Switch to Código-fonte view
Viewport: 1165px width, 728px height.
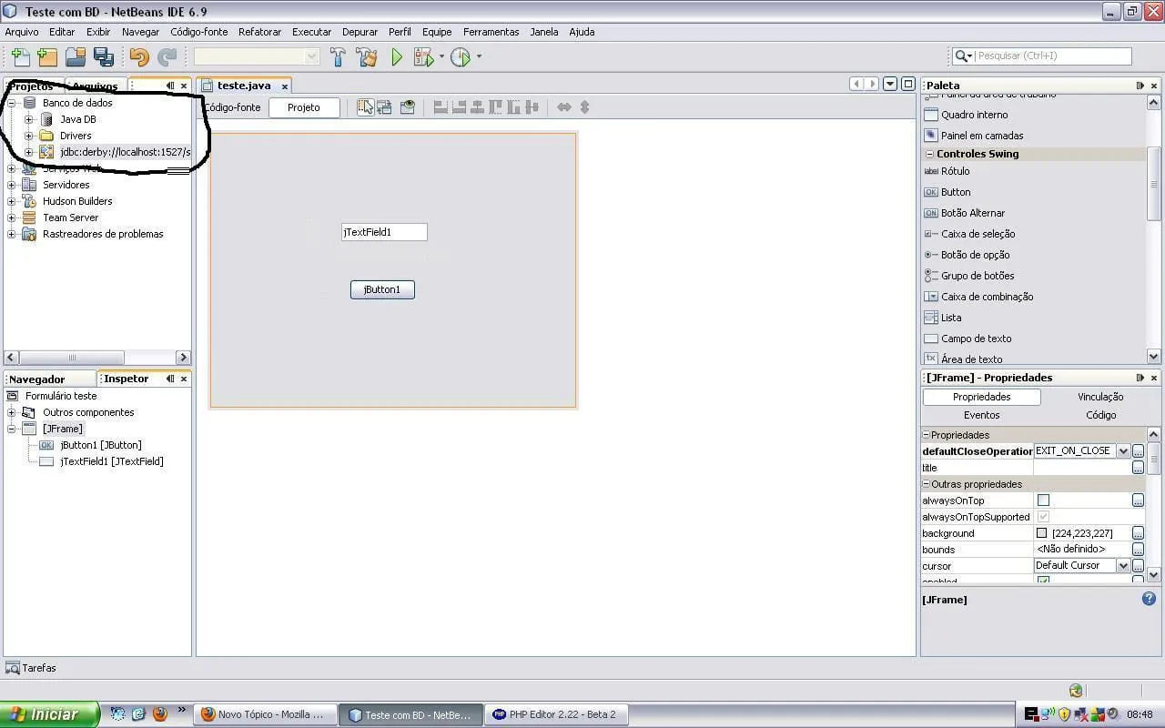click(232, 107)
